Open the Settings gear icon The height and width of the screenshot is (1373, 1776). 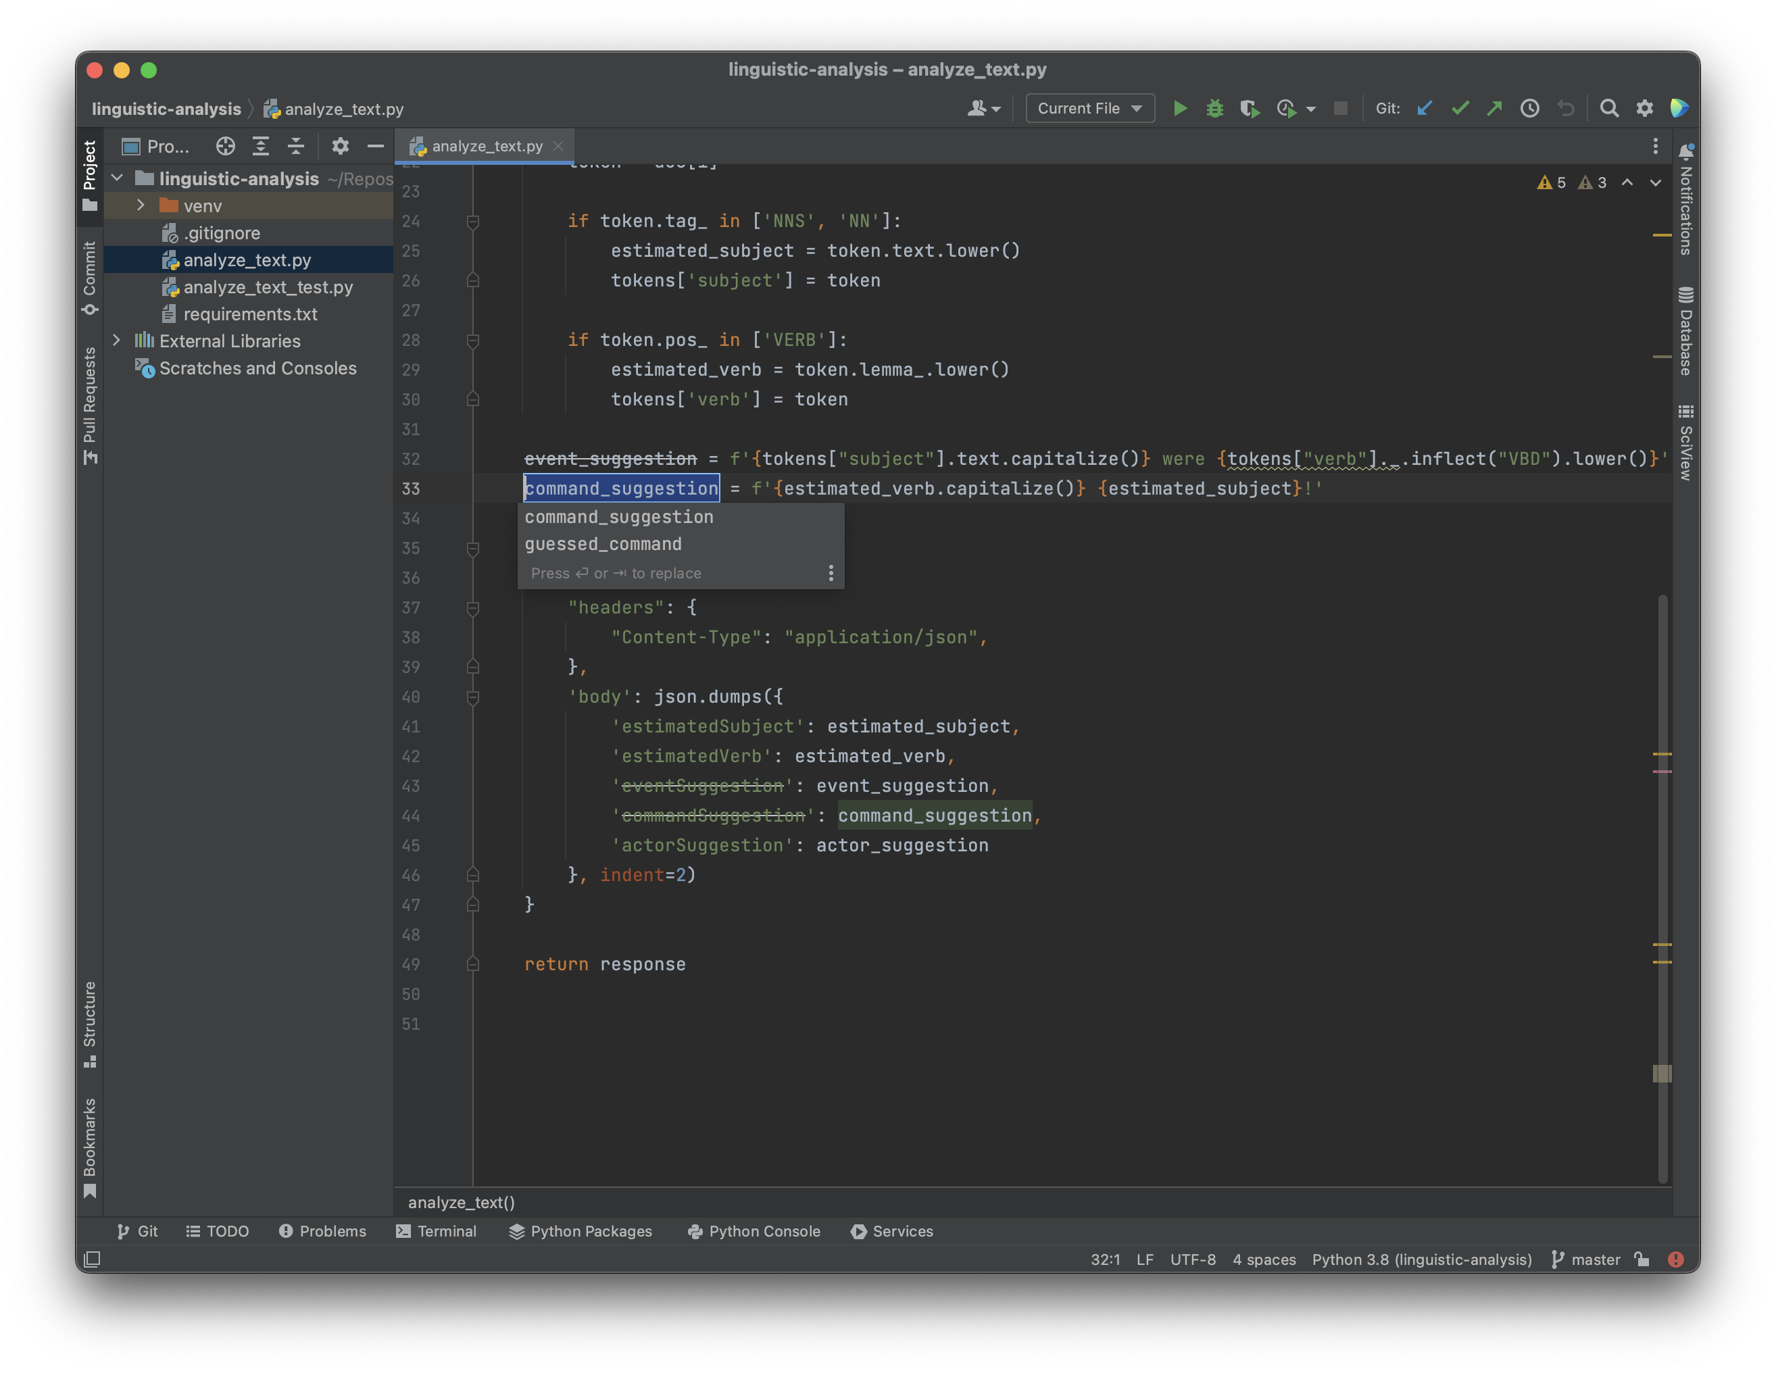click(1642, 107)
